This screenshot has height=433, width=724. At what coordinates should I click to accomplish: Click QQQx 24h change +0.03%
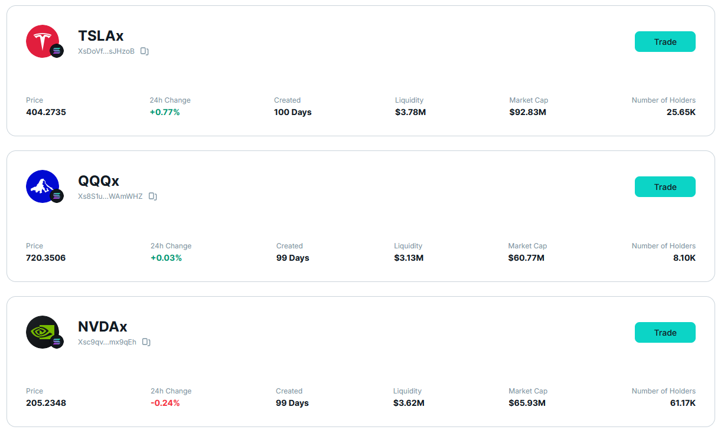pos(166,258)
